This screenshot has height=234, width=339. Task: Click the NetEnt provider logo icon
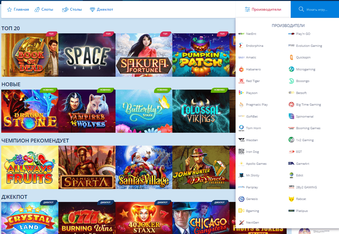point(241,34)
